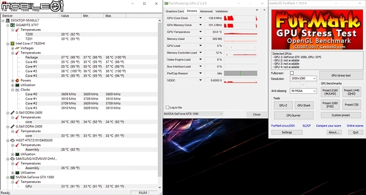Open the FurMark Linux/OSX link
The image size is (366, 195).
pyautogui.click(x=283, y=126)
